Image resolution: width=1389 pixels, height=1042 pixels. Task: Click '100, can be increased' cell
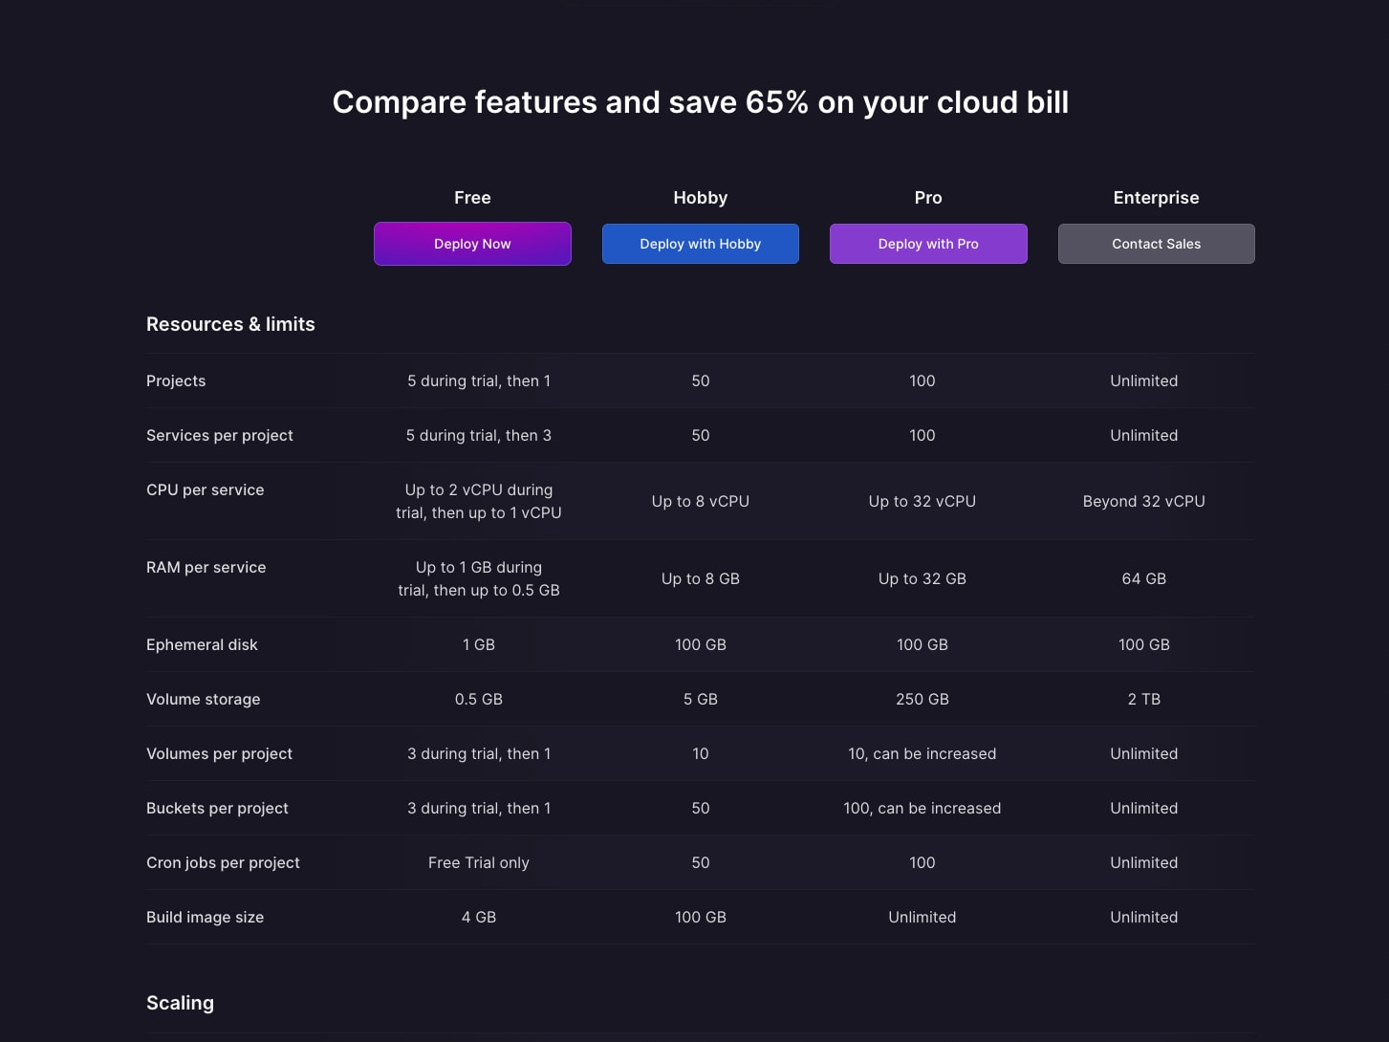pyautogui.click(x=922, y=808)
